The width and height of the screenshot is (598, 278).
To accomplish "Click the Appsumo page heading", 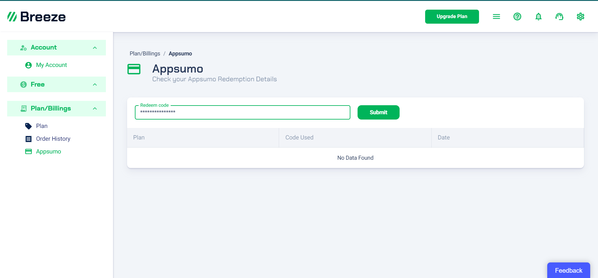I will (178, 69).
